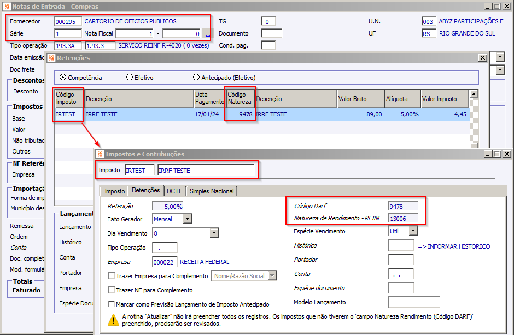Click the Documento input field
514x335 pixels.
[271, 34]
